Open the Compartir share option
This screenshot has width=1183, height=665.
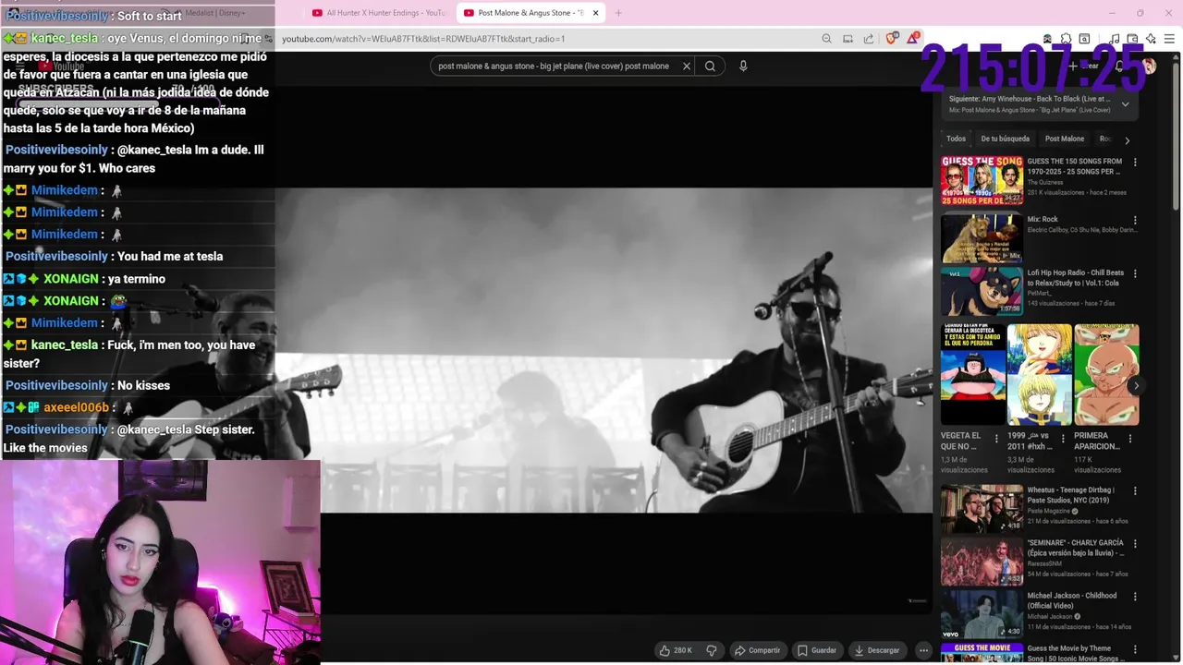click(757, 650)
